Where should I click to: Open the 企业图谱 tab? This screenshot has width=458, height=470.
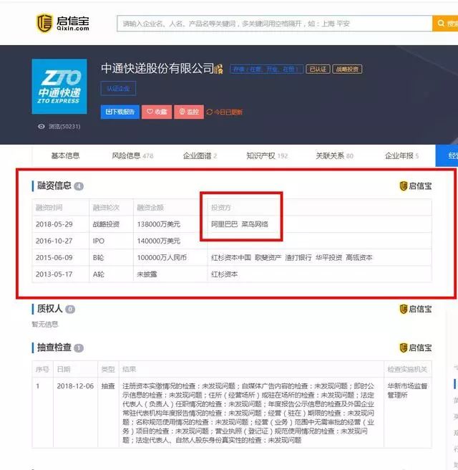(200, 155)
